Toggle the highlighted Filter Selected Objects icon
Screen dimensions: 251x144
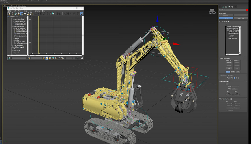click(47, 58)
